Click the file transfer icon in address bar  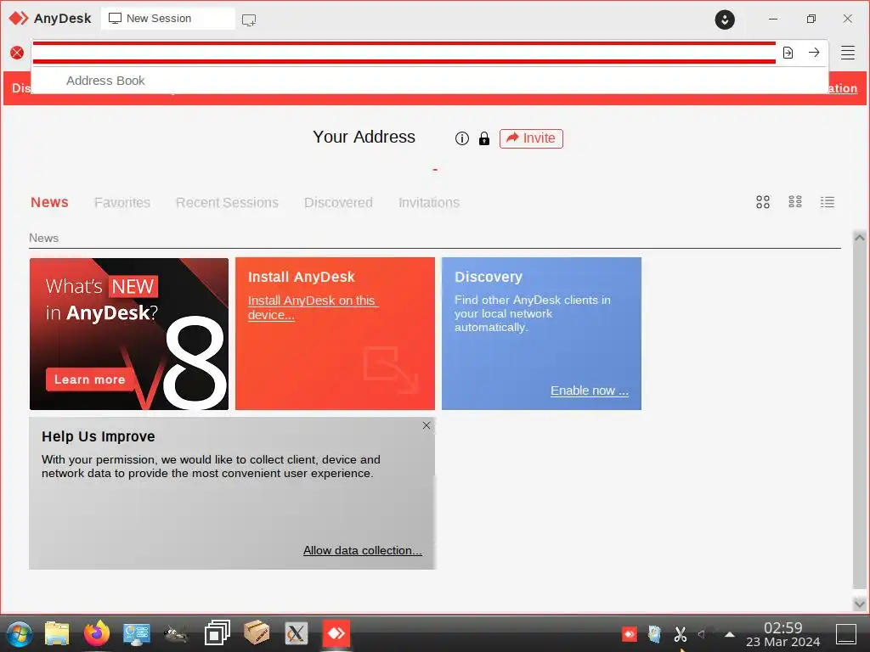click(788, 53)
